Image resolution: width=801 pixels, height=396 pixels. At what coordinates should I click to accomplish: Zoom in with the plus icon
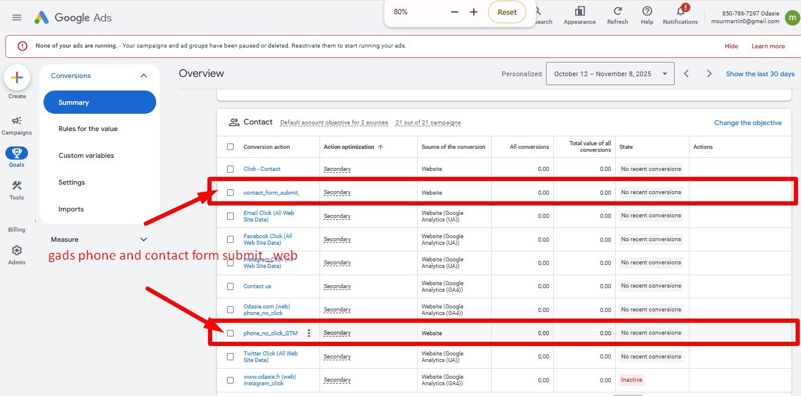[x=474, y=12]
